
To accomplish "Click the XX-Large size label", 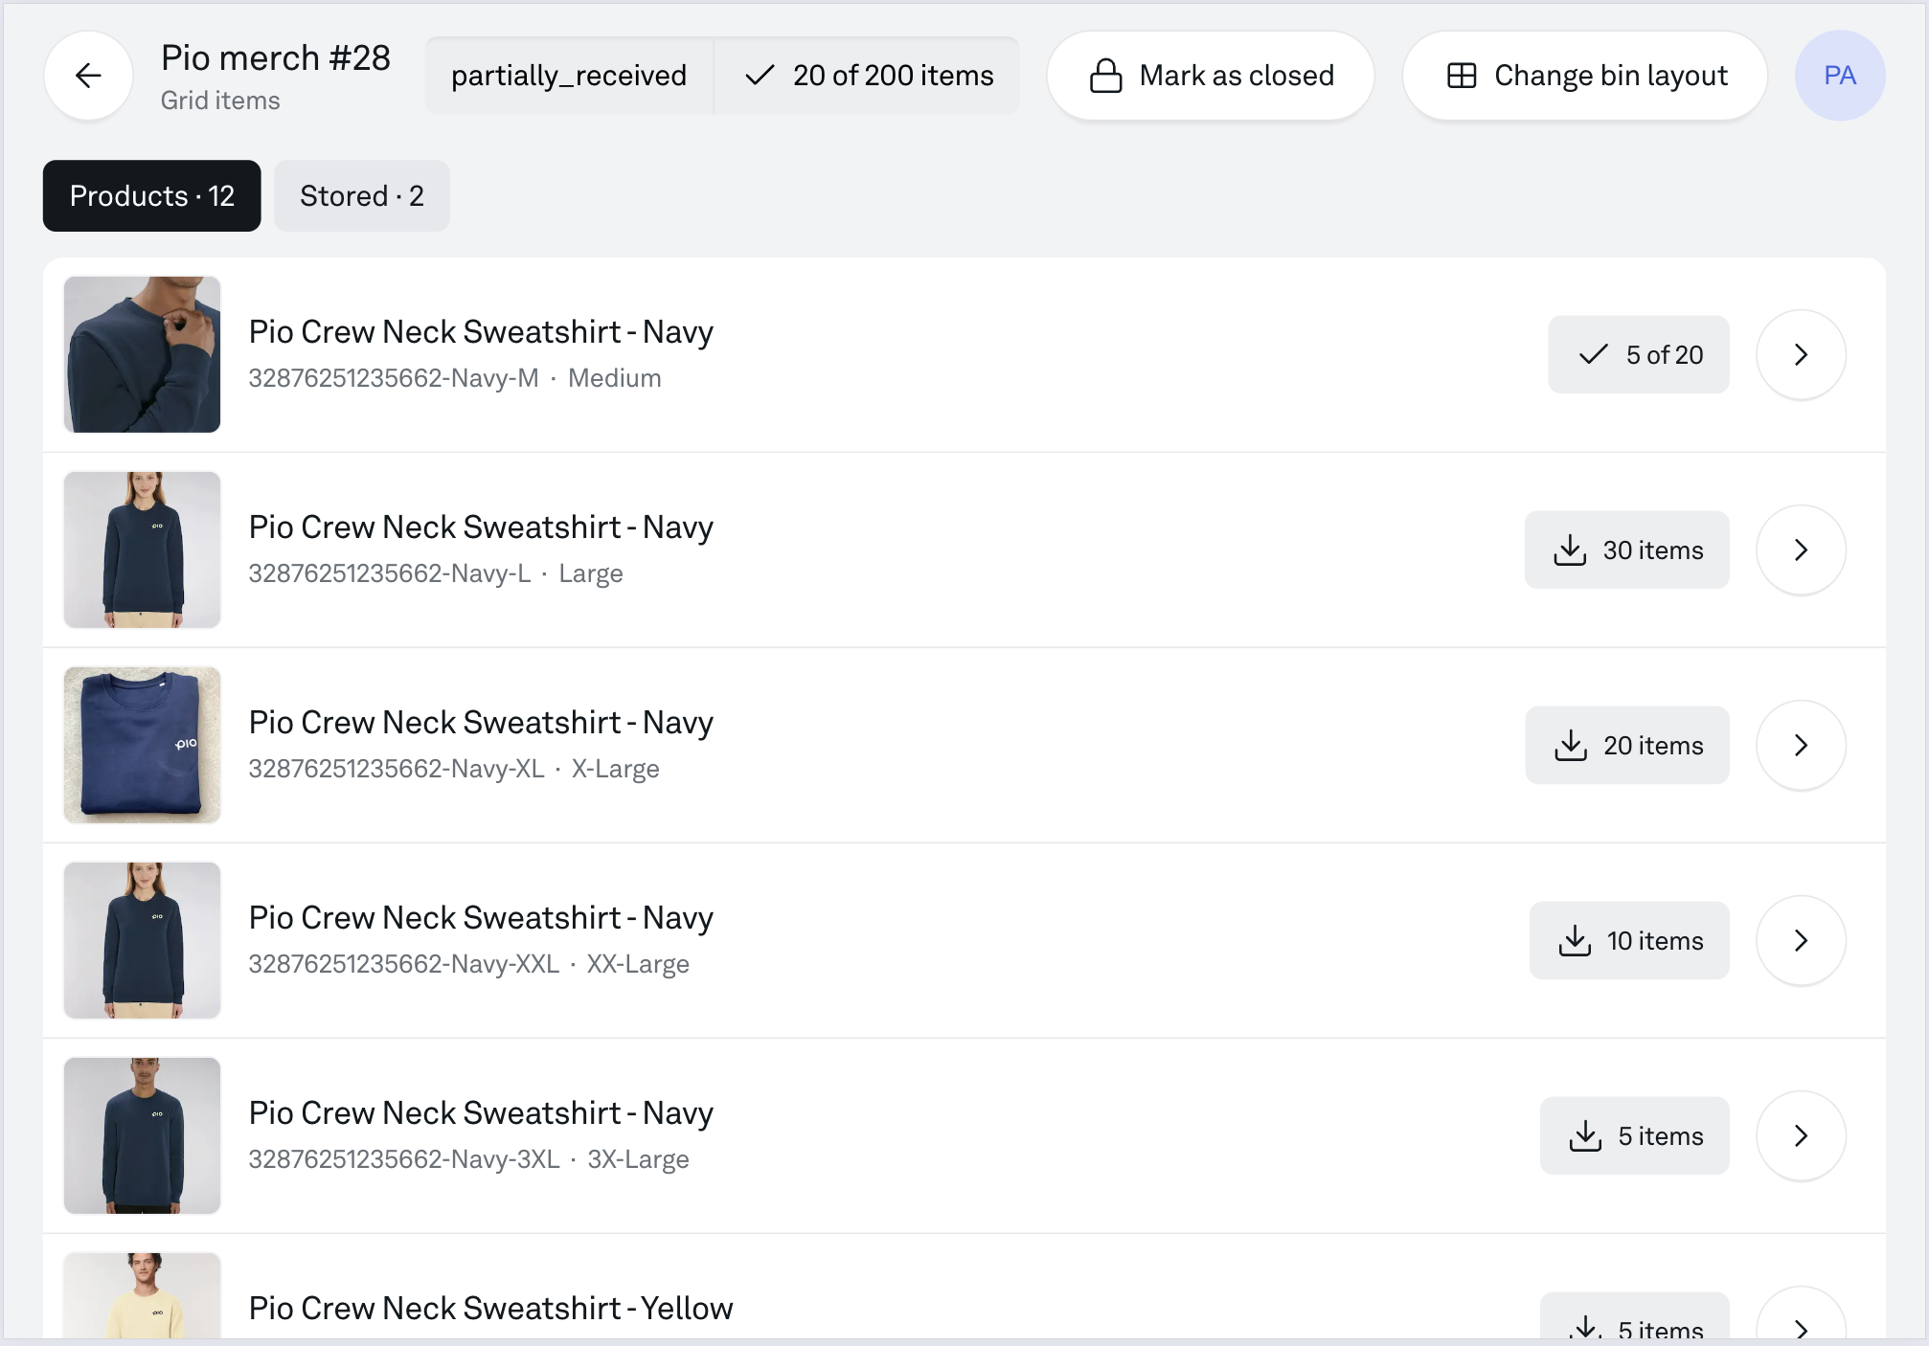I will pyautogui.click(x=638, y=964).
